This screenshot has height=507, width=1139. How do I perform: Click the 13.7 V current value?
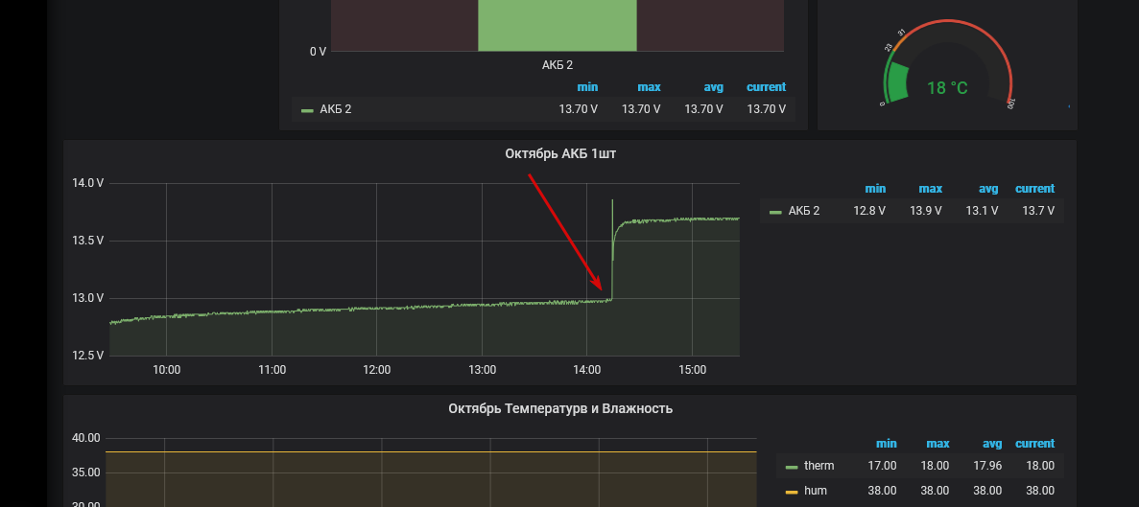pyautogui.click(x=1038, y=211)
